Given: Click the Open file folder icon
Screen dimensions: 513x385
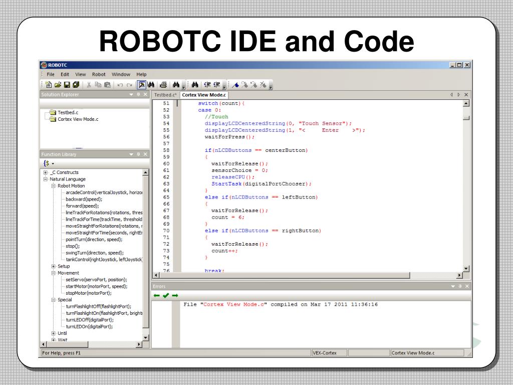Looking at the screenshot, I should click(x=58, y=85).
